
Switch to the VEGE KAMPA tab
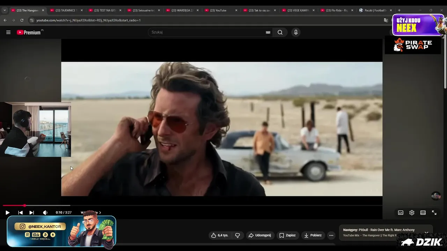(298, 10)
